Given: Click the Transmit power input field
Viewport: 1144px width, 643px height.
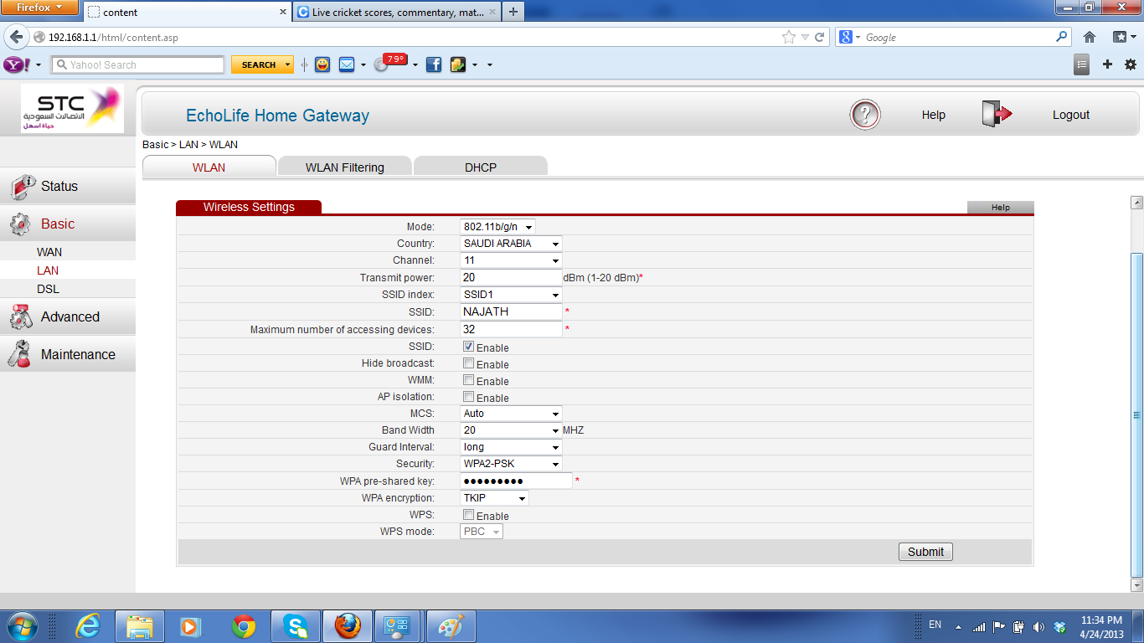Looking at the screenshot, I should point(511,277).
